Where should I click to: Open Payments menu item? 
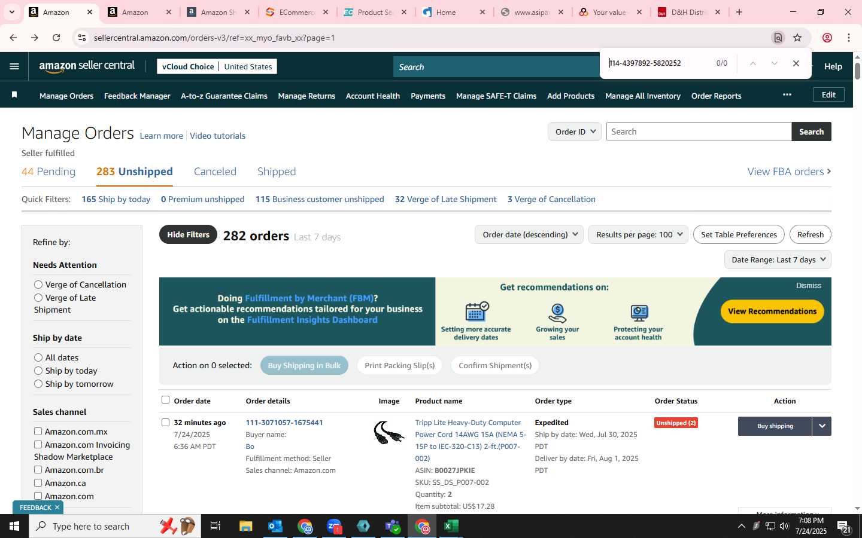click(428, 96)
